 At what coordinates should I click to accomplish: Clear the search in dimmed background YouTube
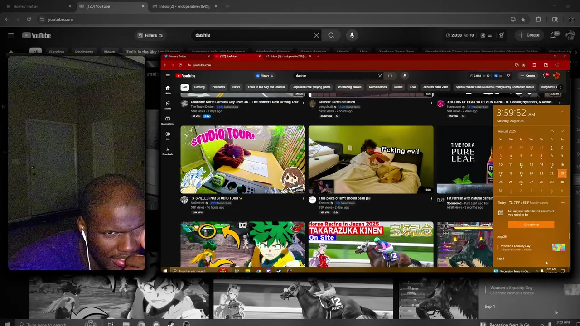coord(316,35)
